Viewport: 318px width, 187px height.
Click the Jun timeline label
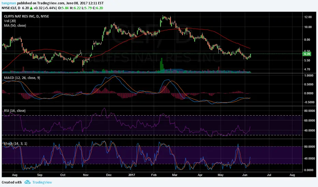pos(245,175)
